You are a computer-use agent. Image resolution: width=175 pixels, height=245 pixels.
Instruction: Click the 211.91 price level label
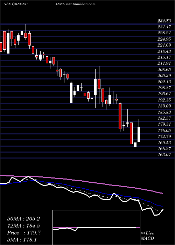point(164,64)
